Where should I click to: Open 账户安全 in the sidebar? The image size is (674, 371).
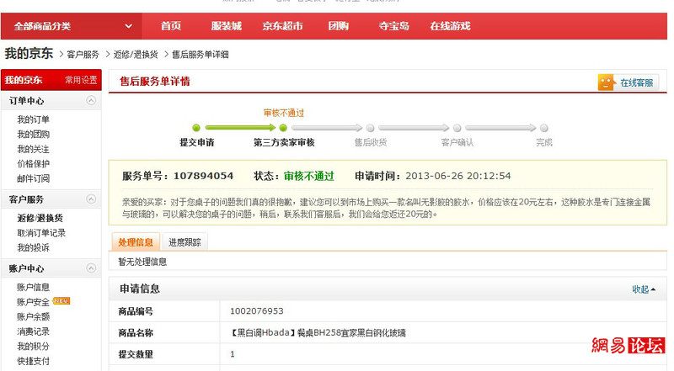click(x=33, y=302)
